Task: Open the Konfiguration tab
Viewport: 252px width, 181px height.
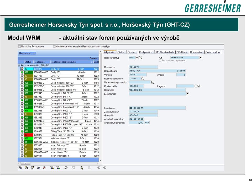Action: click(146, 52)
